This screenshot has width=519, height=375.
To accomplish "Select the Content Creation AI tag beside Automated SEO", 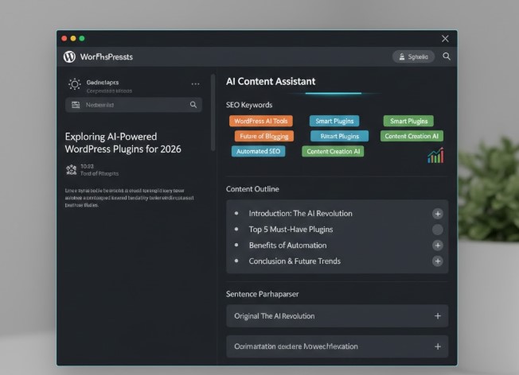I will coord(333,151).
